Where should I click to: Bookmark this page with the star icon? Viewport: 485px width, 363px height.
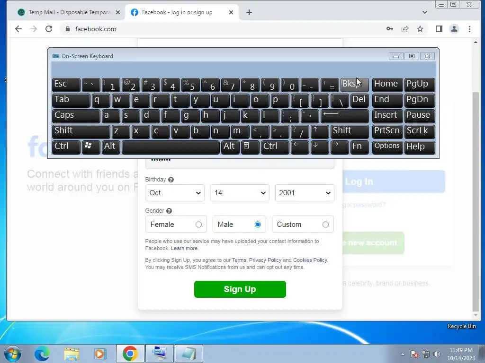coord(420,29)
